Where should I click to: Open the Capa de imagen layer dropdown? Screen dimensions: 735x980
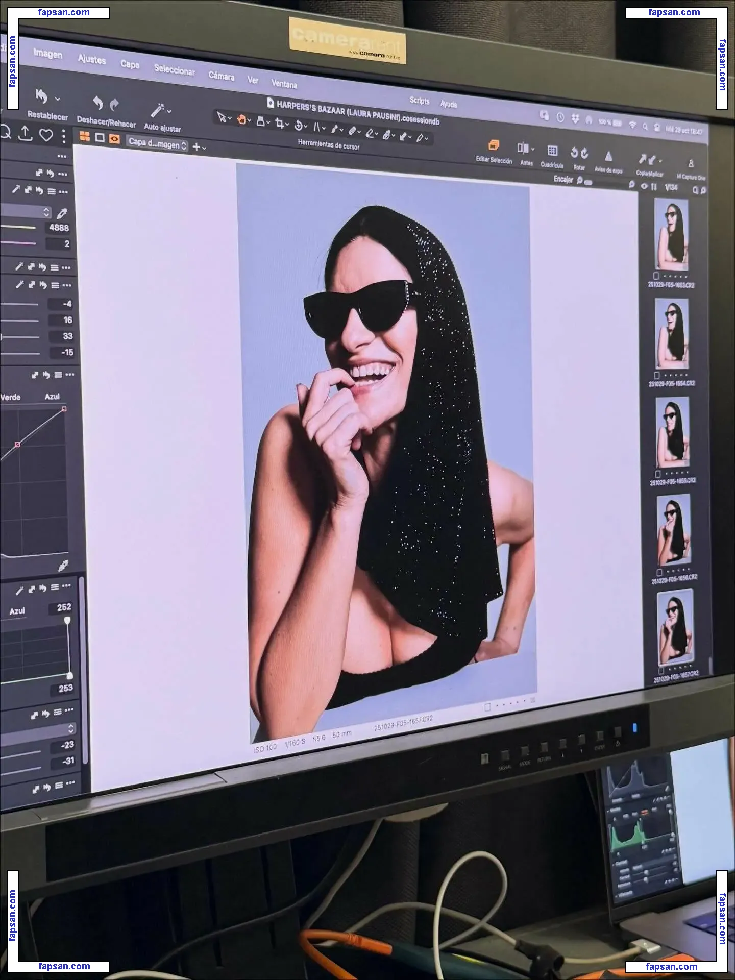pyautogui.click(x=157, y=144)
